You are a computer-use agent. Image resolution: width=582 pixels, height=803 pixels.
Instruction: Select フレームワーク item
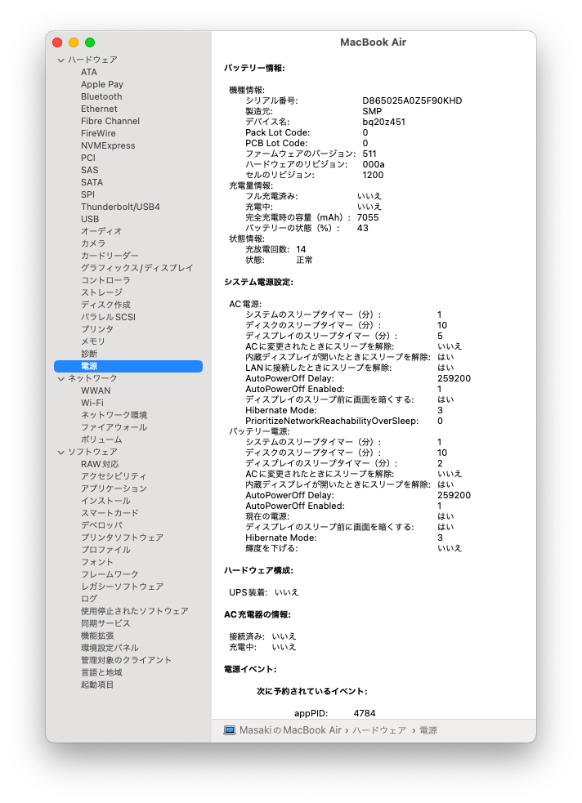point(110,575)
